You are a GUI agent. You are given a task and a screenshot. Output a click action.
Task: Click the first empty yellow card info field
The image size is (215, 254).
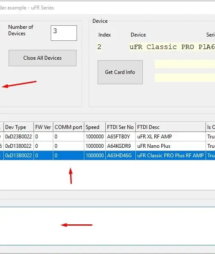(x=185, y=64)
